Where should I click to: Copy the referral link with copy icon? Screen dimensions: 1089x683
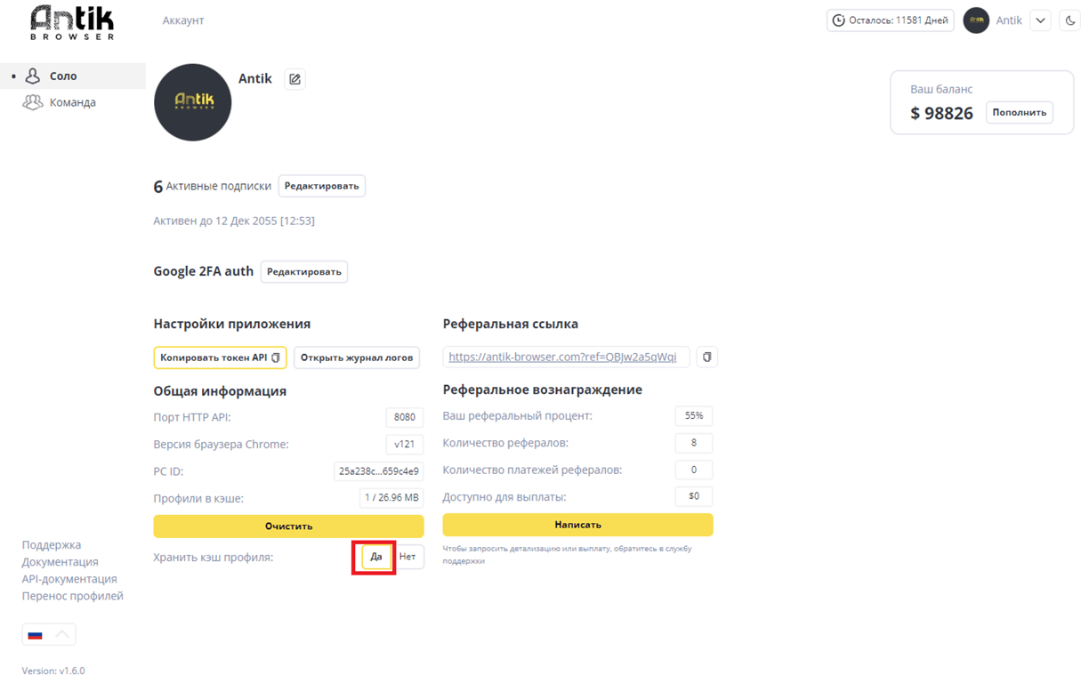[x=707, y=357]
